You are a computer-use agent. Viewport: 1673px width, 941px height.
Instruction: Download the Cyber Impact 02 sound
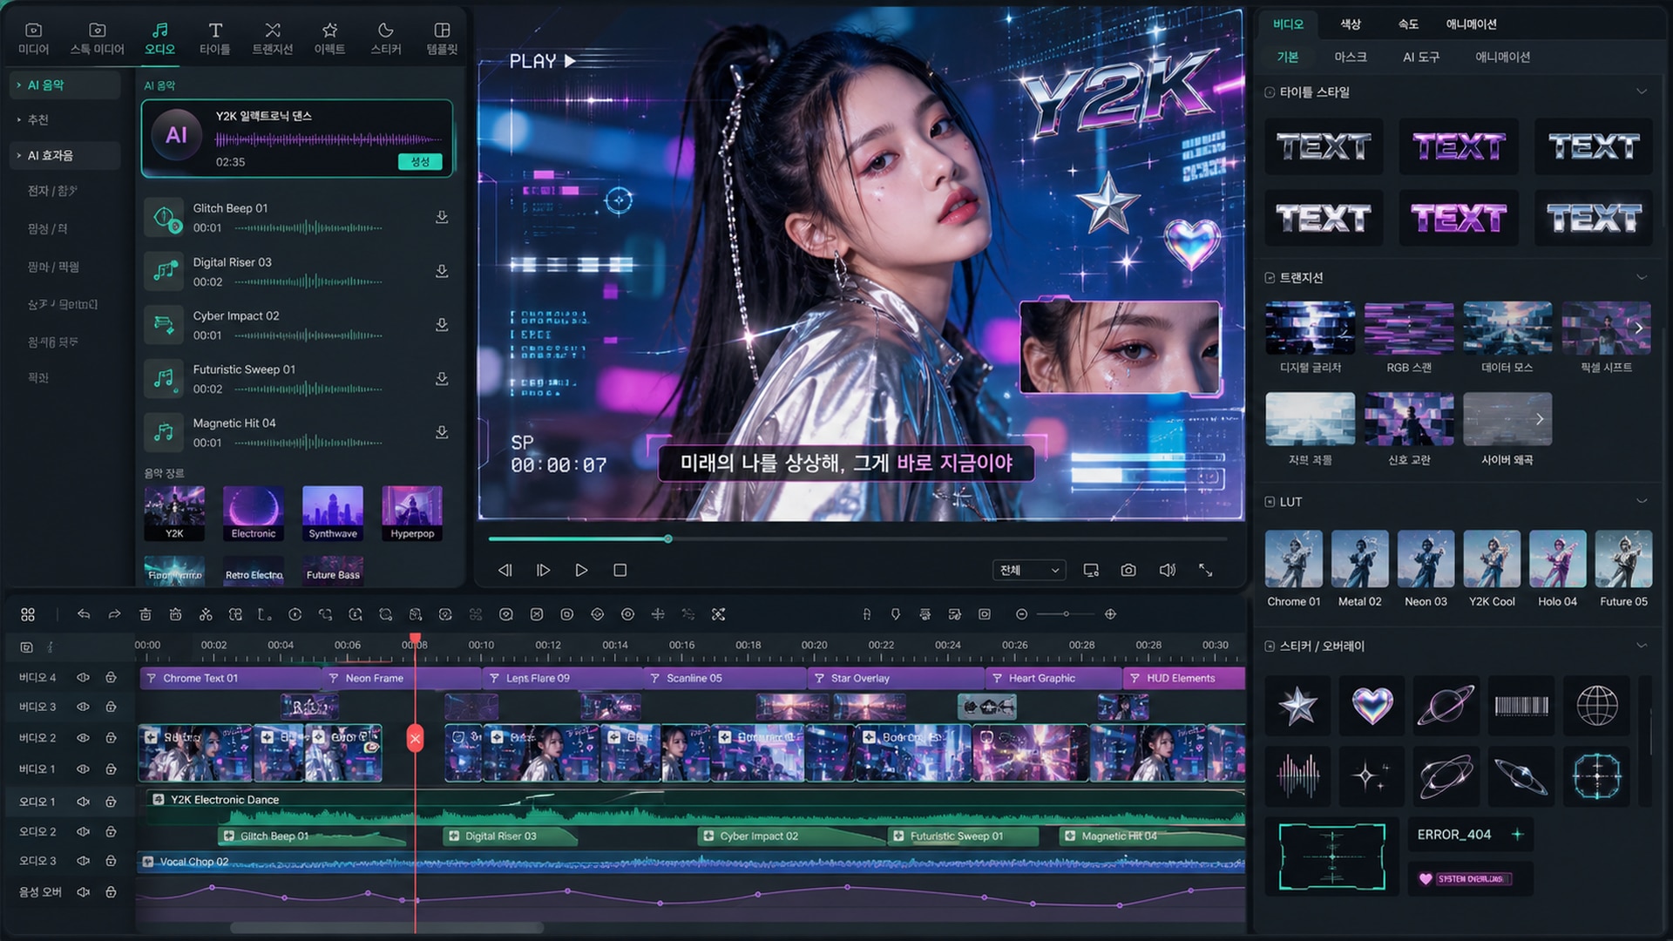(x=442, y=324)
